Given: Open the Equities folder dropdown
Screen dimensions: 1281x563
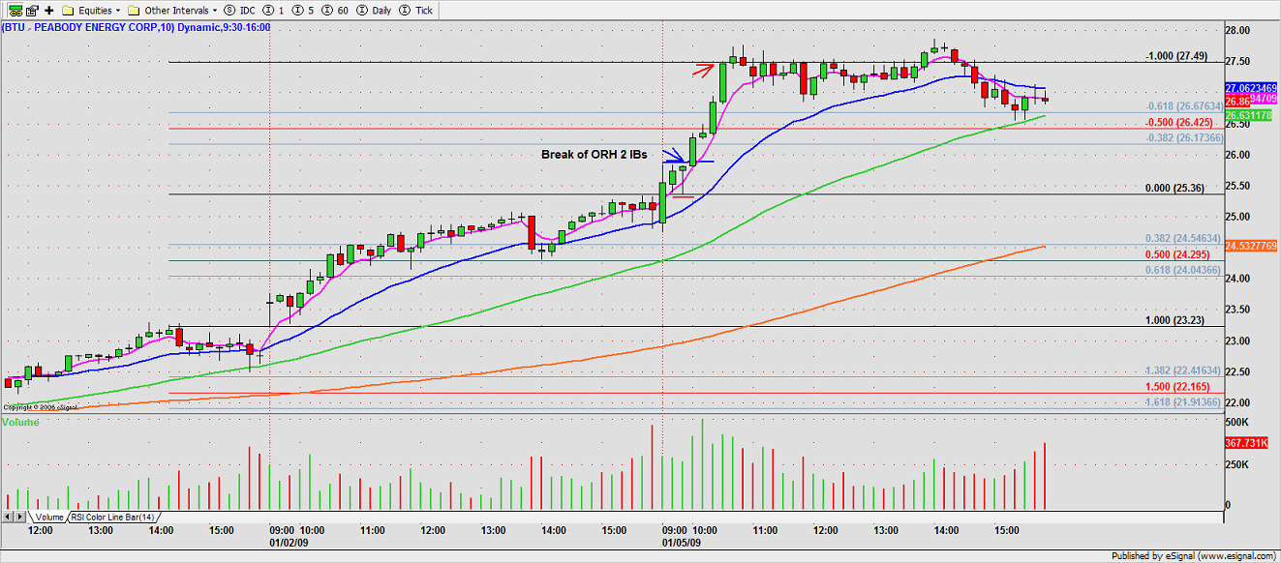Looking at the screenshot, I should [x=90, y=9].
